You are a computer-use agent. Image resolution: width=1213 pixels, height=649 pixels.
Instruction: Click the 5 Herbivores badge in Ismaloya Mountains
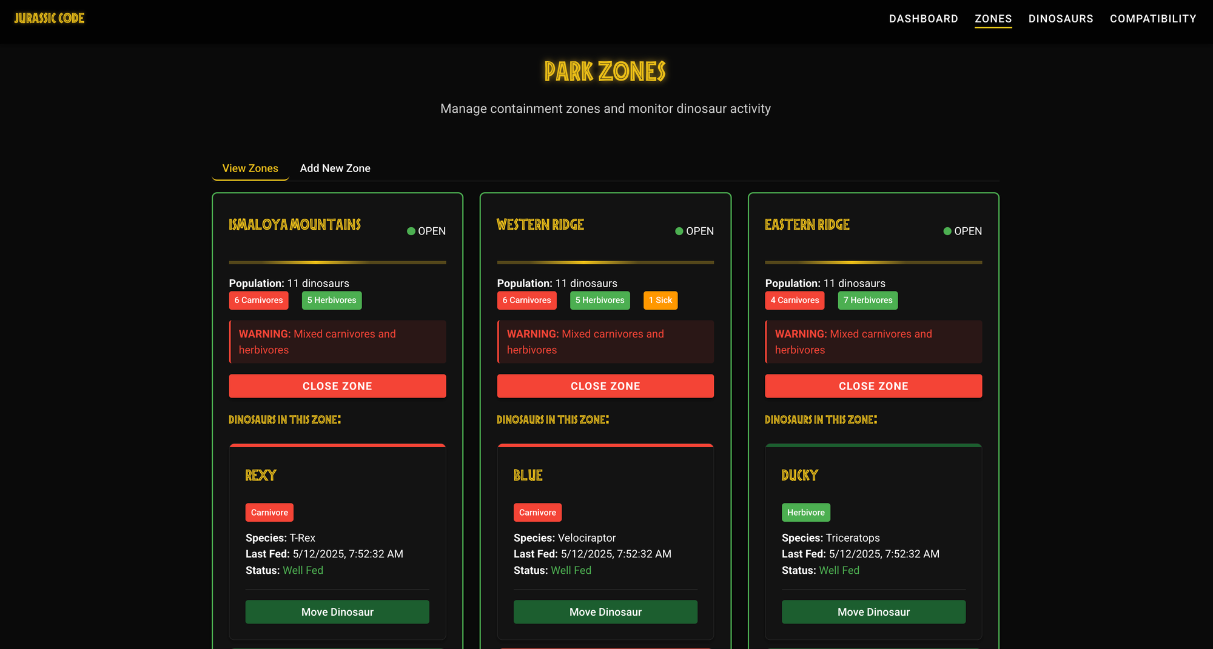(x=332, y=301)
